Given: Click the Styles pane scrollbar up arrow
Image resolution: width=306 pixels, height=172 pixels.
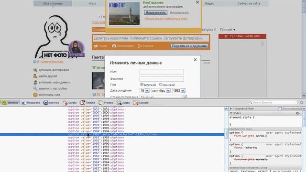Looking at the screenshot, I should click(x=304, y=108).
